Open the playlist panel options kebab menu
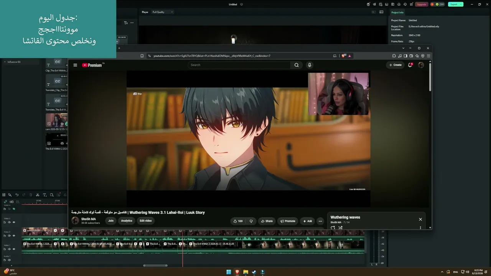 420,228
